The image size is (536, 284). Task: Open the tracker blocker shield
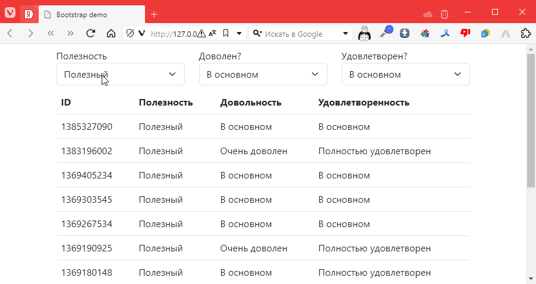click(130, 34)
